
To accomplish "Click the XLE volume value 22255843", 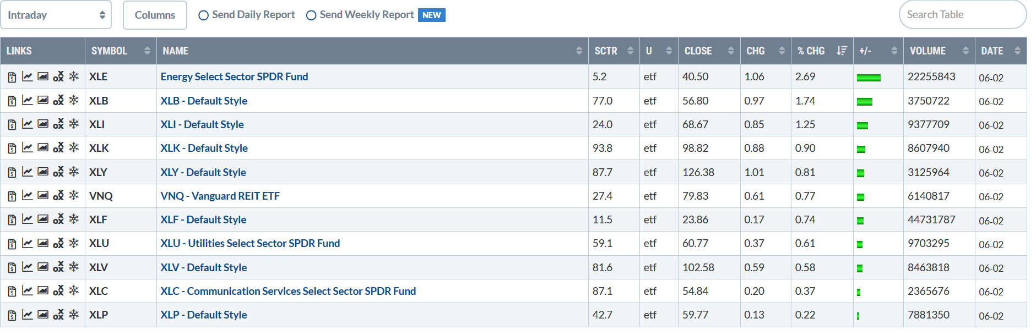I will pos(931,76).
